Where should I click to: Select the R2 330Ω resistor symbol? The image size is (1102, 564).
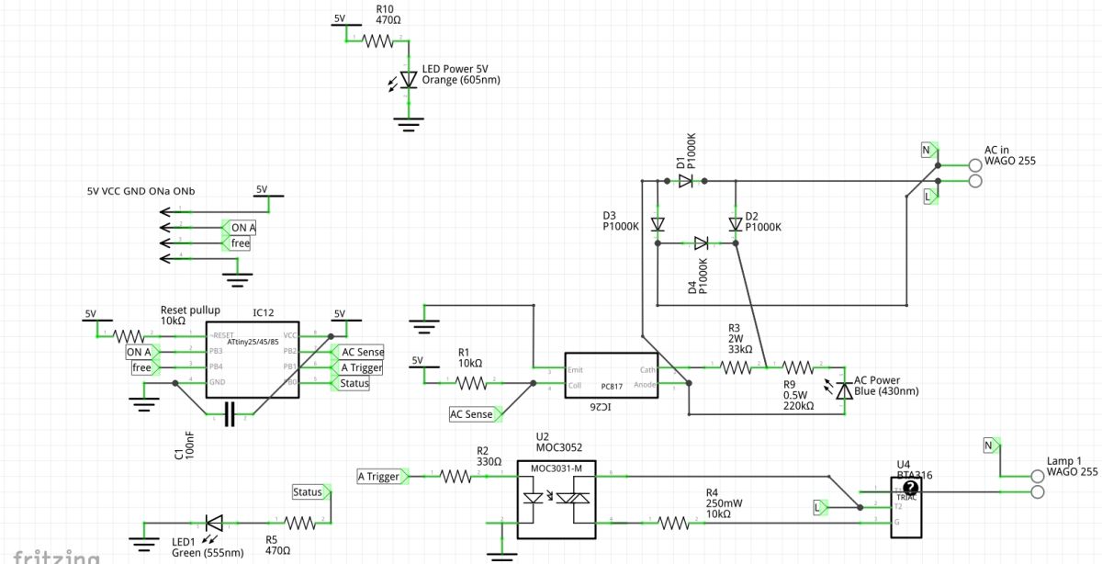point(455,476)
